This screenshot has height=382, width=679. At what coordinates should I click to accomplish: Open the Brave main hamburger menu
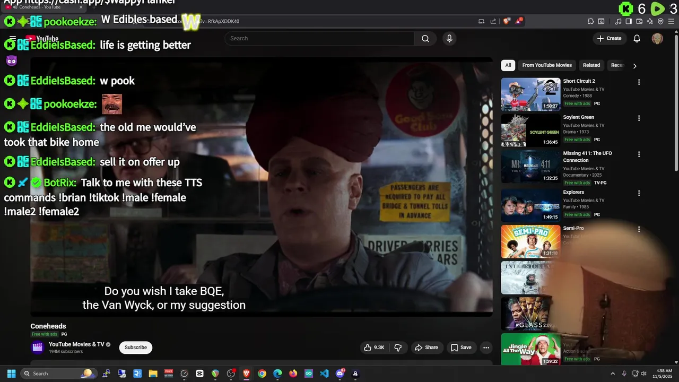[x=672, y=21]
